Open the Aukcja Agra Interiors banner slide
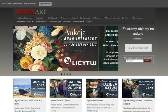Screen dimensions: 168x112 (x=56, y=48)
